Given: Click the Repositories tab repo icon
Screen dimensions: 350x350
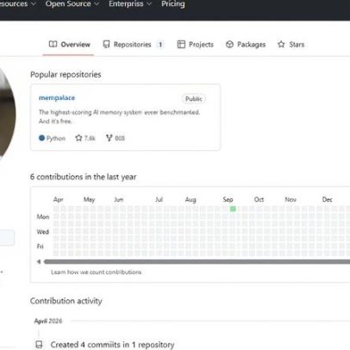Looking at the screenshot, I should (x=106, y=44).
